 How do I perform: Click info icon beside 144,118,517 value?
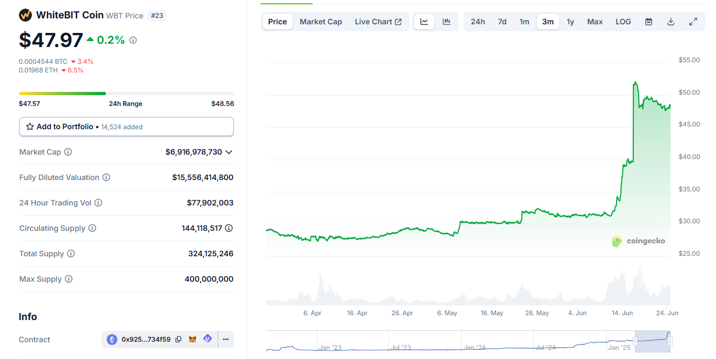click(x=229, y=228)
